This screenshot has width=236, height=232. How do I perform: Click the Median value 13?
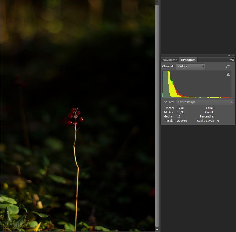pos(179,116)
